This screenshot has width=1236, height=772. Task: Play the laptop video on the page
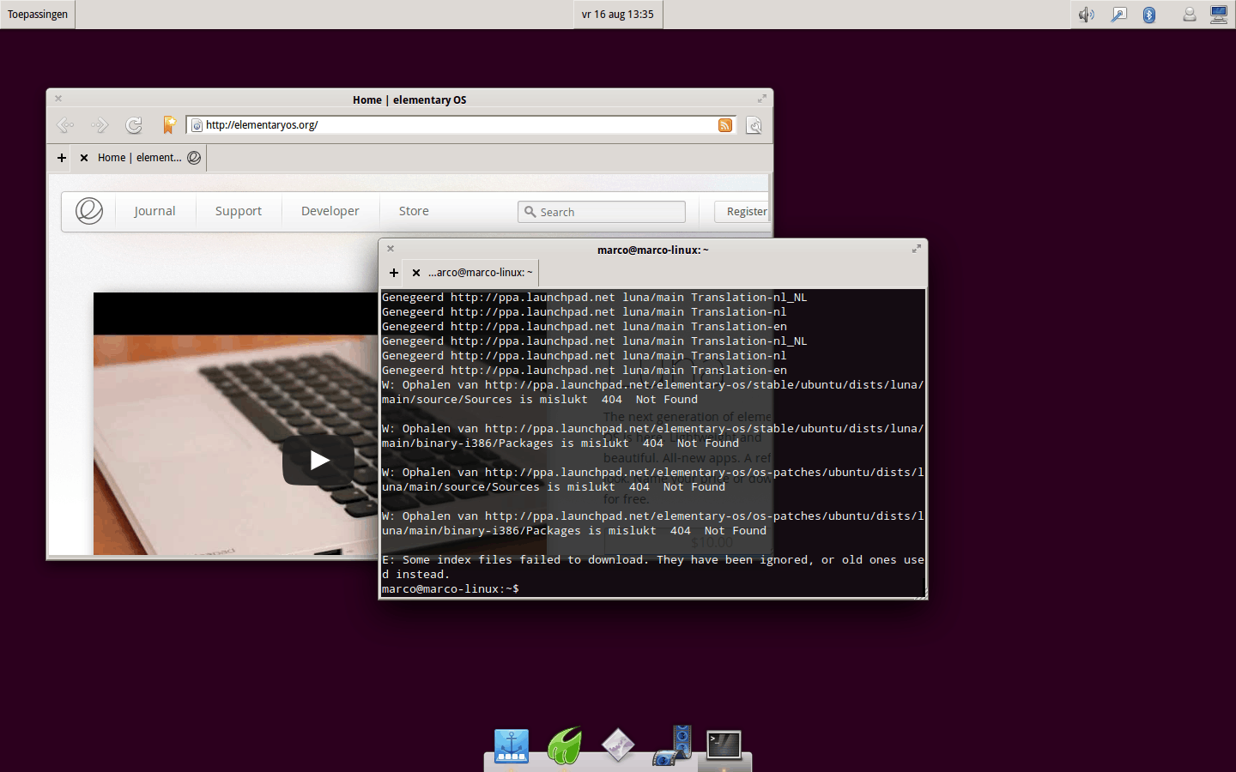click(x=319, y=461)
